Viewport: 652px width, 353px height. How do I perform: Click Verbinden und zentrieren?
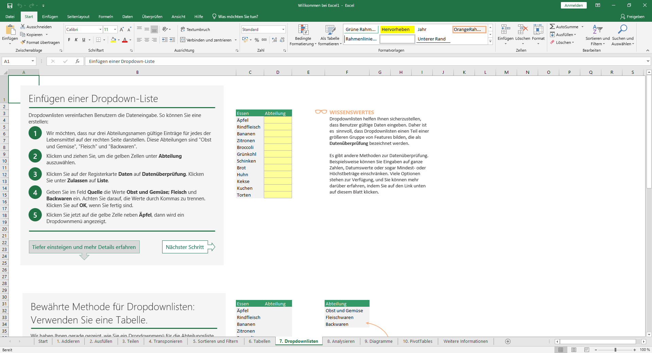tap(208, 40)
